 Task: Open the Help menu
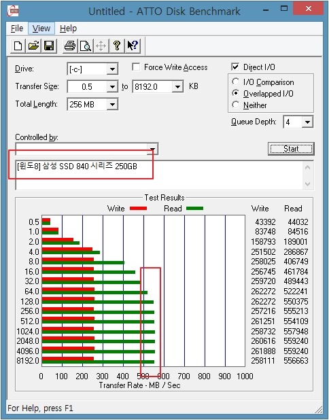(68, 28)
